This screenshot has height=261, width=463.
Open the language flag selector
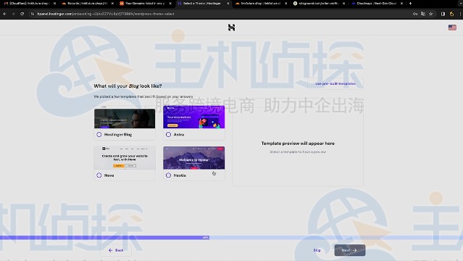click(x=452, y=28)
